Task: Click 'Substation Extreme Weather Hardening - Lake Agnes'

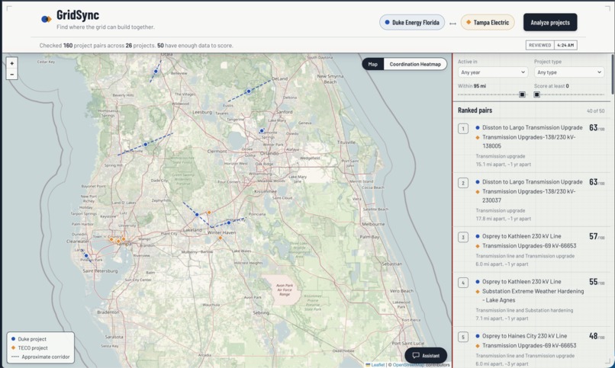Action: [533, 296]
